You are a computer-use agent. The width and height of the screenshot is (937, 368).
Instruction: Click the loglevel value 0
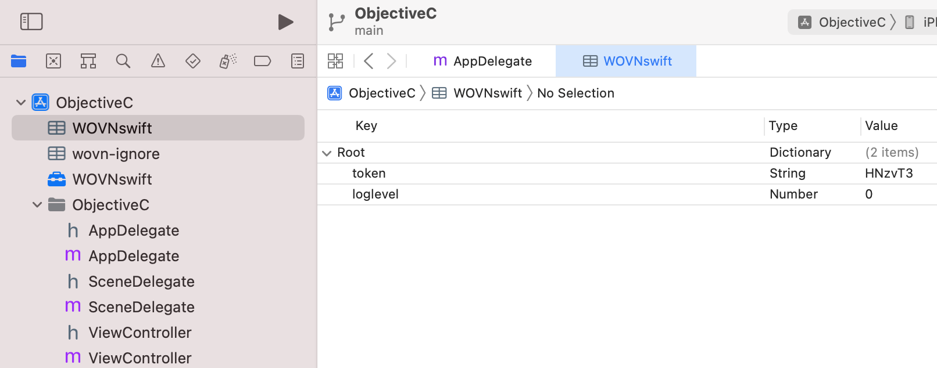869,194
